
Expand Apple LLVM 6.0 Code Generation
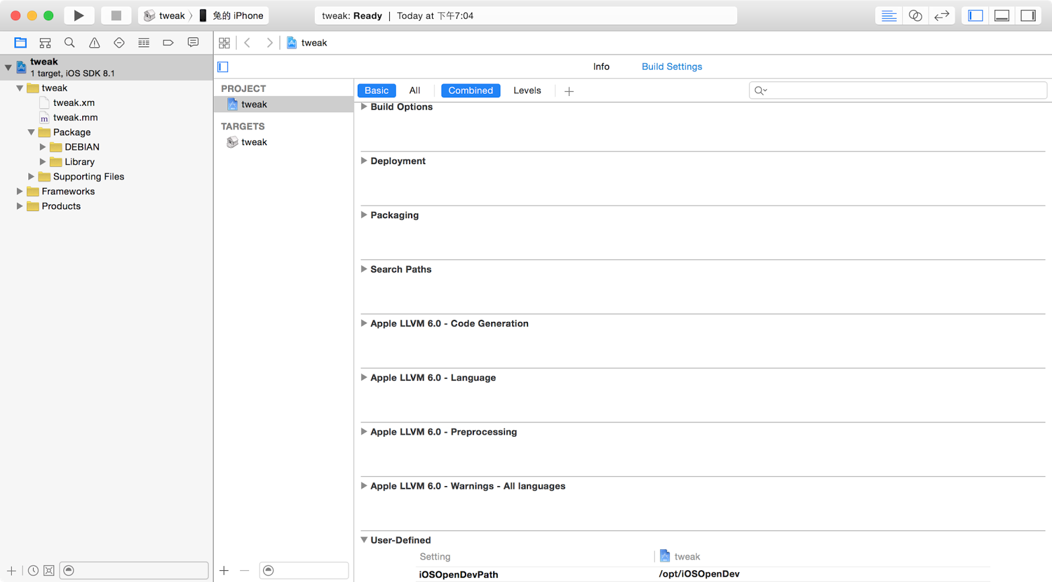pyautogui.click(x=364, y=323)
